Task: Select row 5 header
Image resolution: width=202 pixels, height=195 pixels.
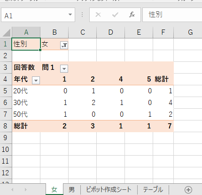Action: [6, 91]
